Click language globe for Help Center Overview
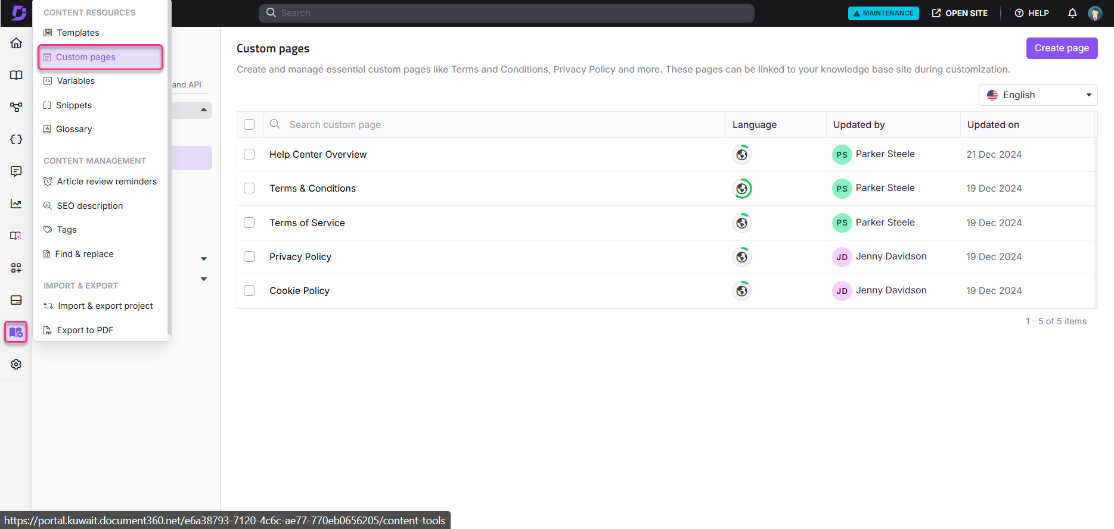1114x529 pixels. pos(742,155)
